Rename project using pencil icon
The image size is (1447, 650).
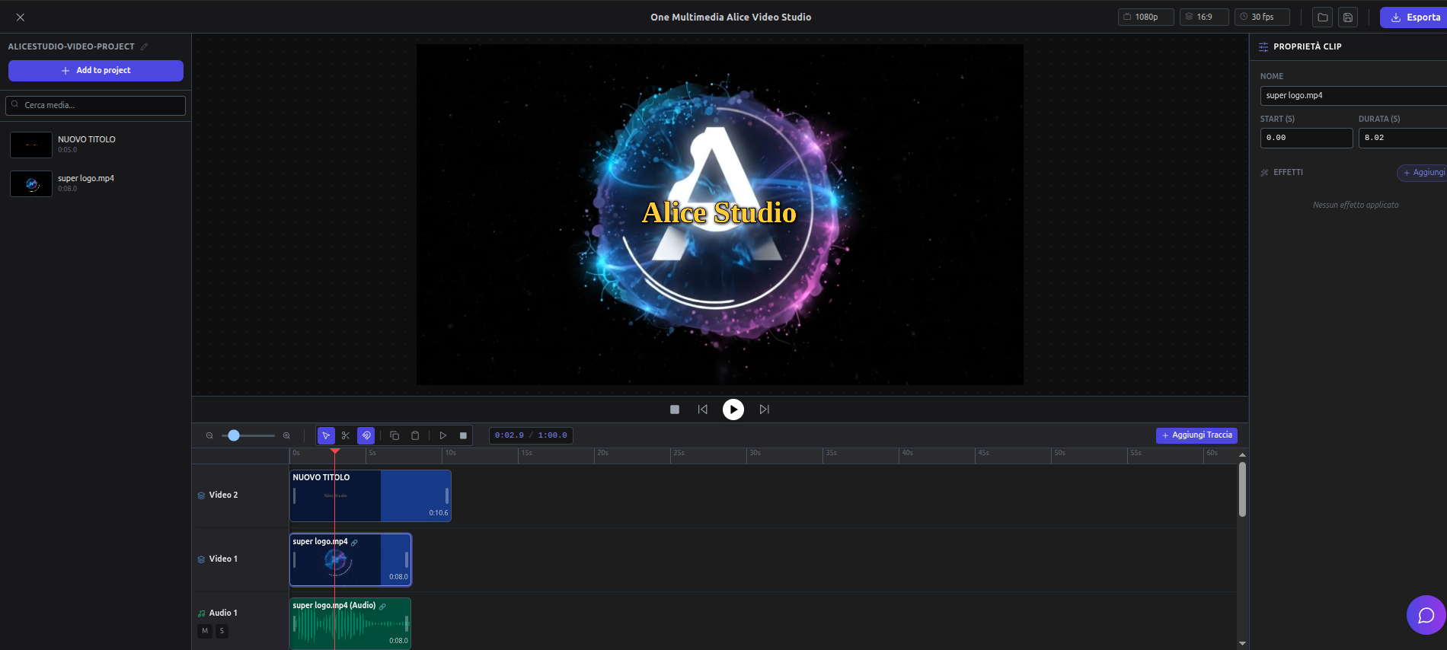pos(144,46)
